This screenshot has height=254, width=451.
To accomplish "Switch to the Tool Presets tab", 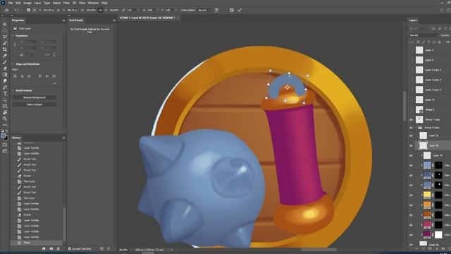I will (x=76, y=20).
